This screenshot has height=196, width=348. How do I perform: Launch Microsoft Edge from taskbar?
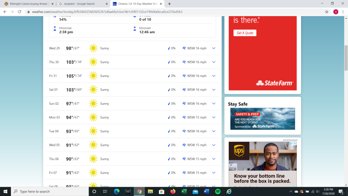[117, 191]
